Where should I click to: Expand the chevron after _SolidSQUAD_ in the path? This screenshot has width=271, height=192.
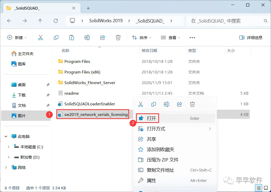pos(171,21)
